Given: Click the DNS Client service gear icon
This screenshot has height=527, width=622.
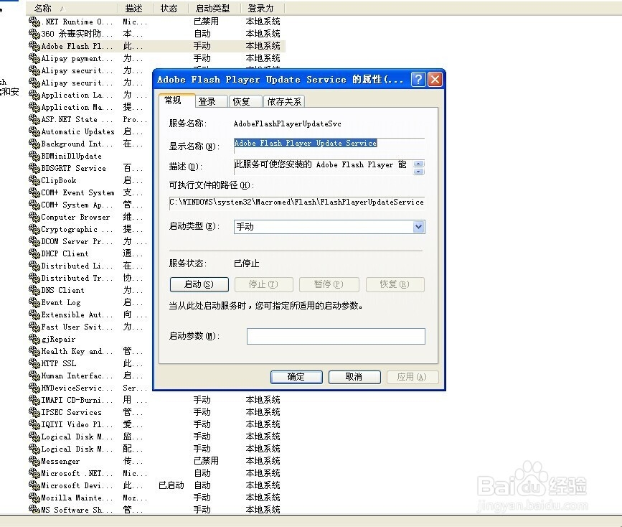Looking at the screenshot, I should coord(33,290).
